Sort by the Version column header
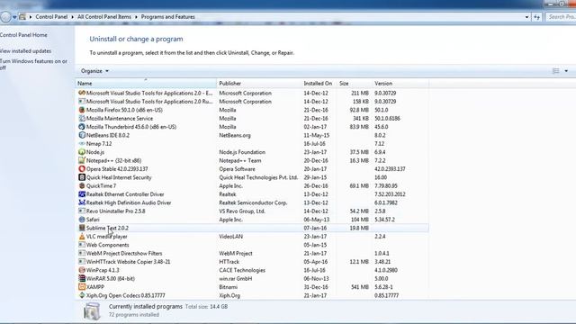Screen dimensions: 576x324 400,84
